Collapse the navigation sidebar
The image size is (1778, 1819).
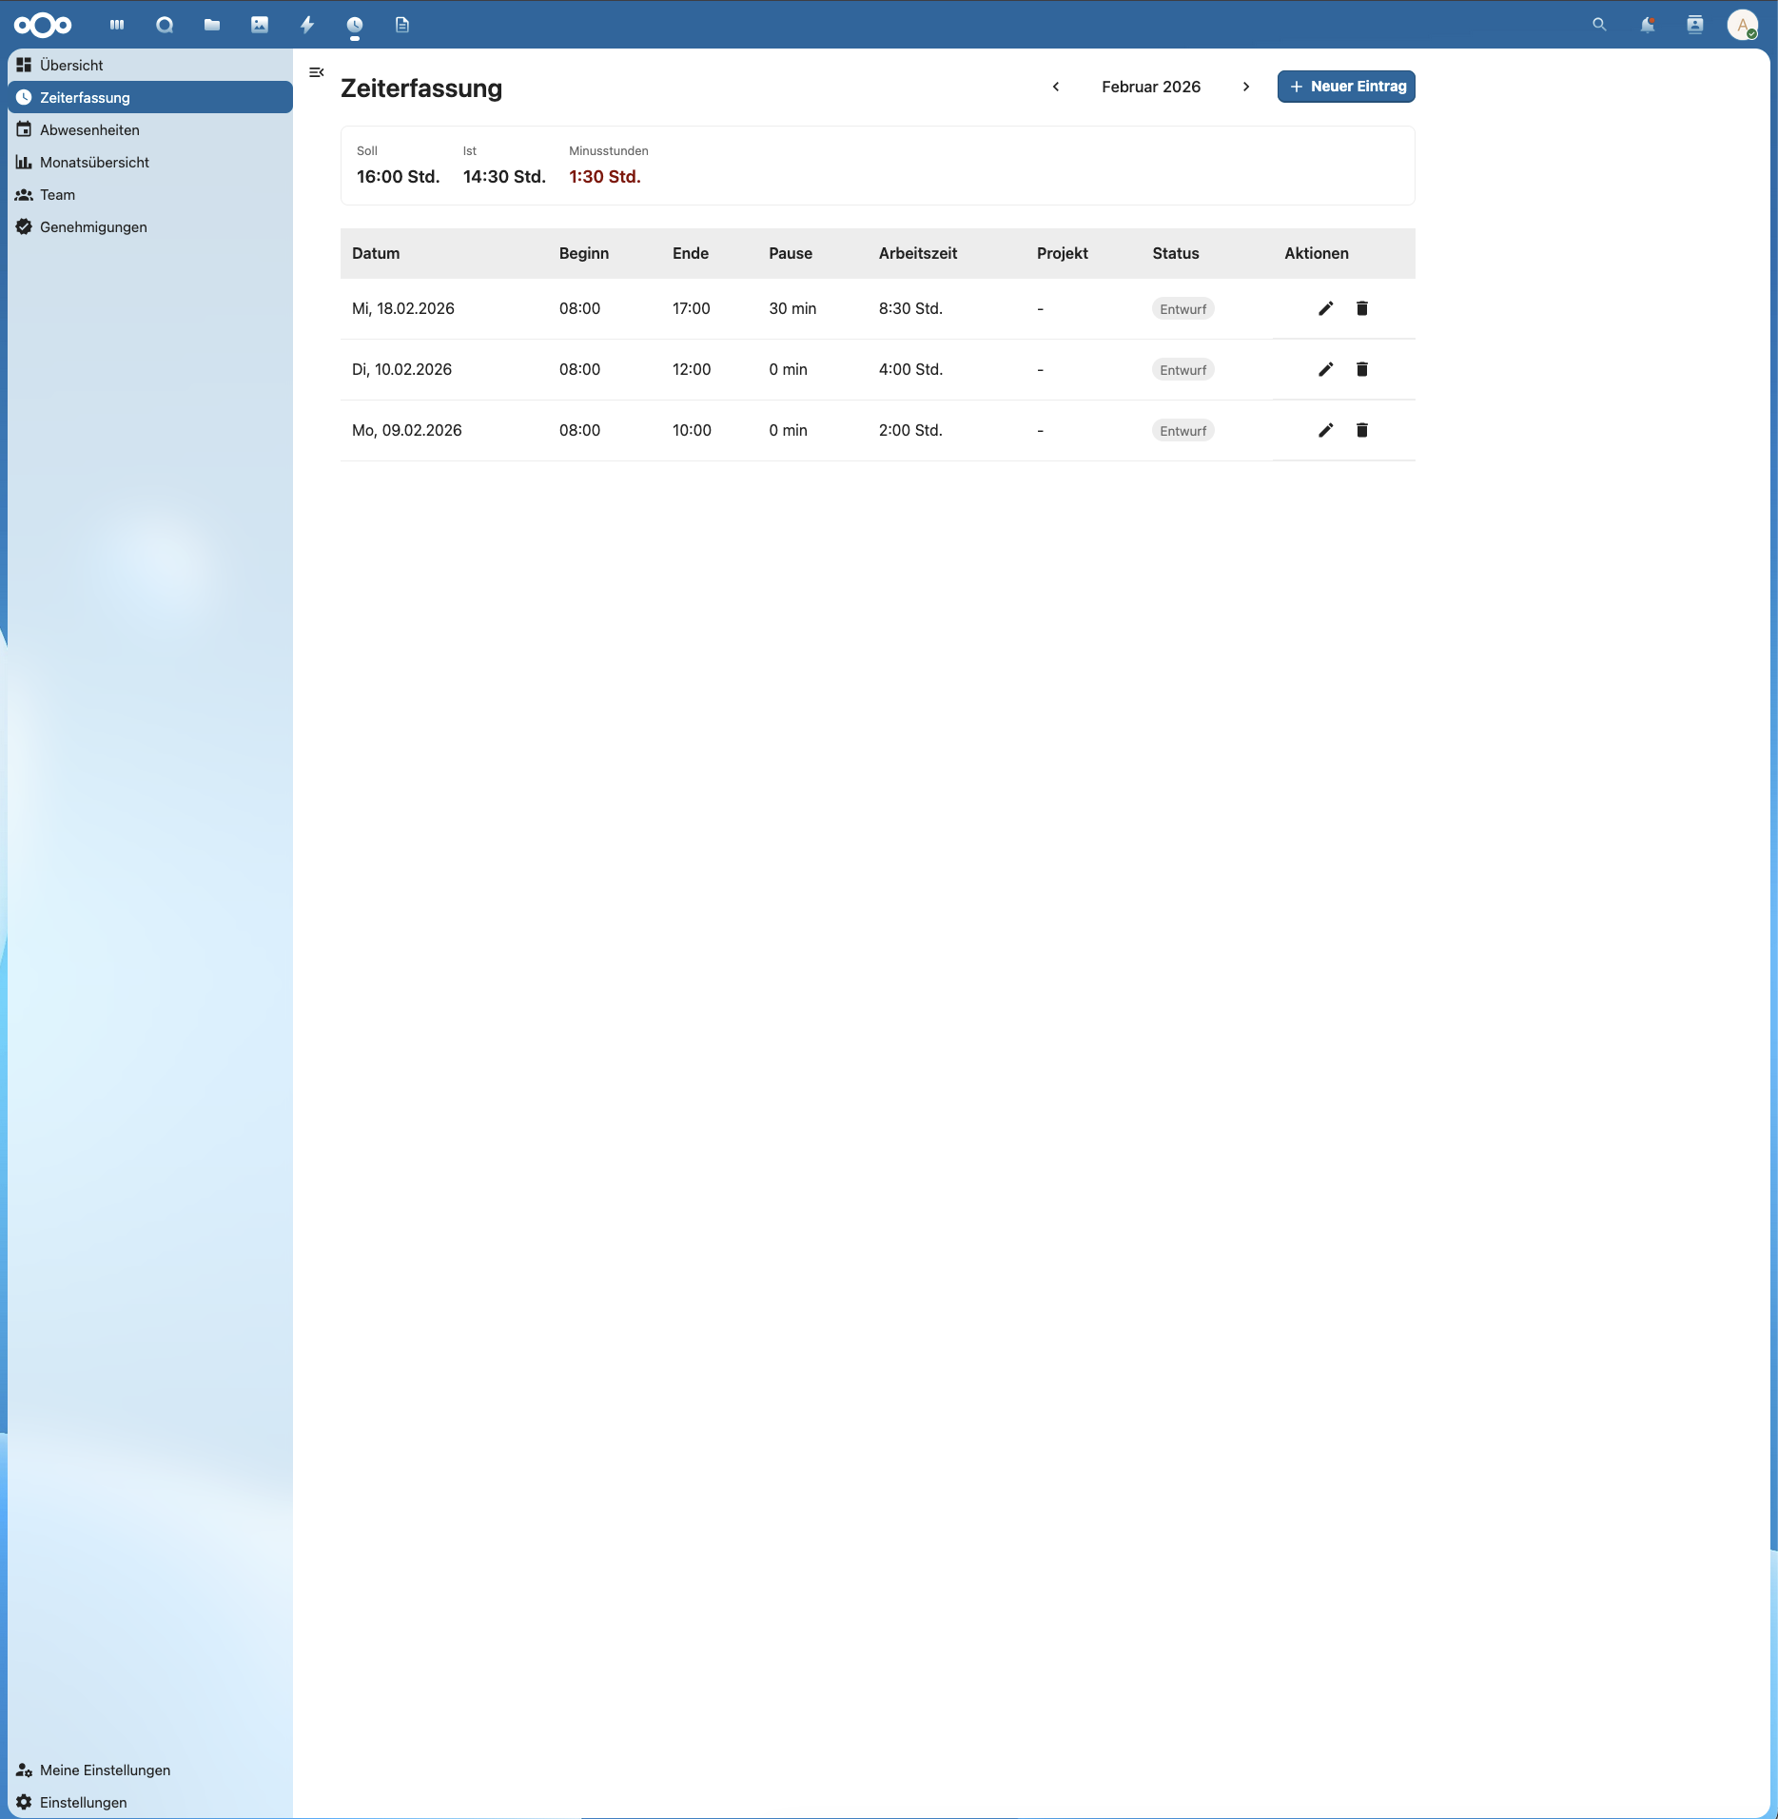(x=317, y=72)
